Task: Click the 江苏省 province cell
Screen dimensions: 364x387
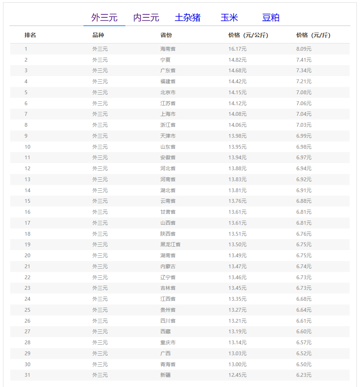Action: (x=168, y=103)
